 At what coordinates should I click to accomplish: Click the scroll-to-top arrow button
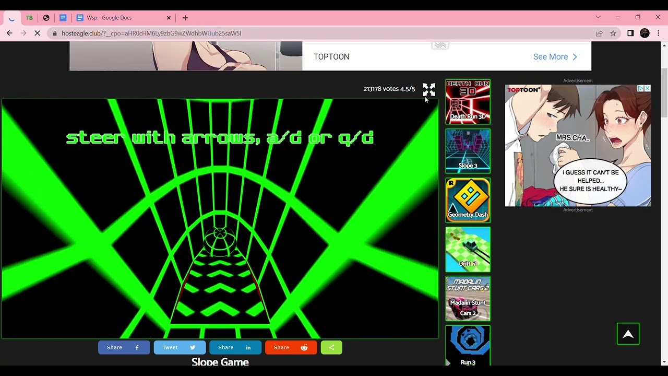pyautogui.click(x=628, y=334)
